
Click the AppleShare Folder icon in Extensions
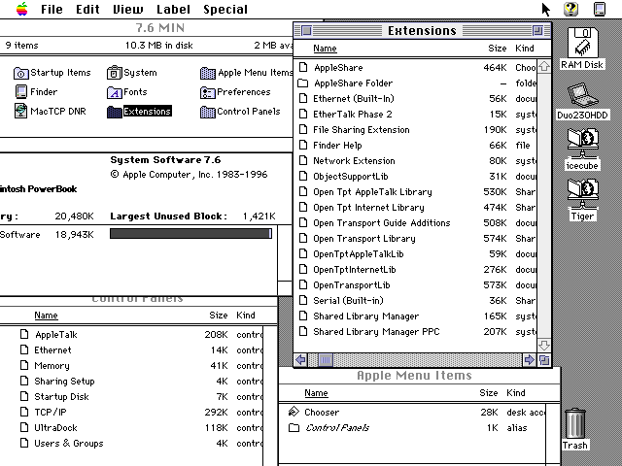tap(303, 83)
